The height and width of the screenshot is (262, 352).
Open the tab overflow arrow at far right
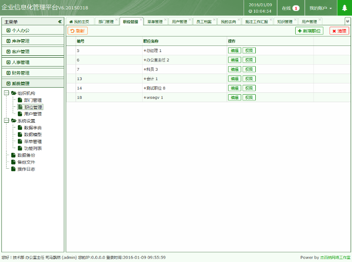tap(347, 21)
